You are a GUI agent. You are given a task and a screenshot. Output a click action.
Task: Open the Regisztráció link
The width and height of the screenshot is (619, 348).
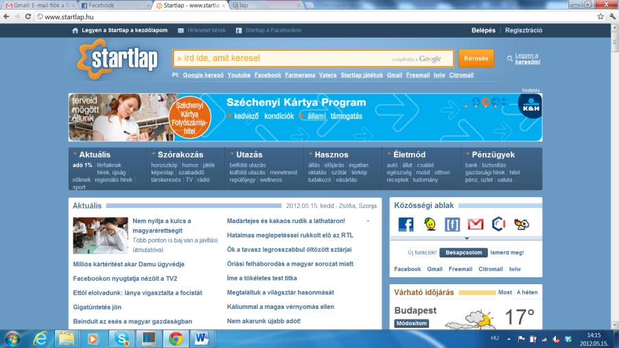tap(524, 30)
